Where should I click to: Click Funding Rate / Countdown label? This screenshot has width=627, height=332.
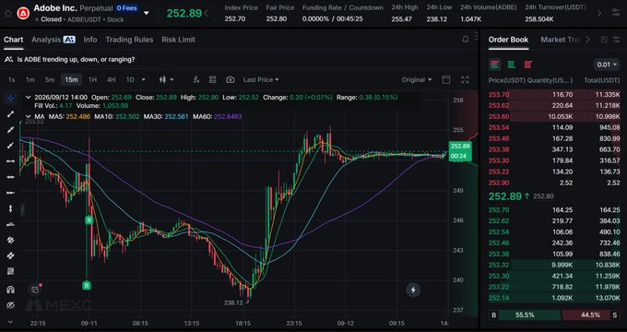click(342, 7)
